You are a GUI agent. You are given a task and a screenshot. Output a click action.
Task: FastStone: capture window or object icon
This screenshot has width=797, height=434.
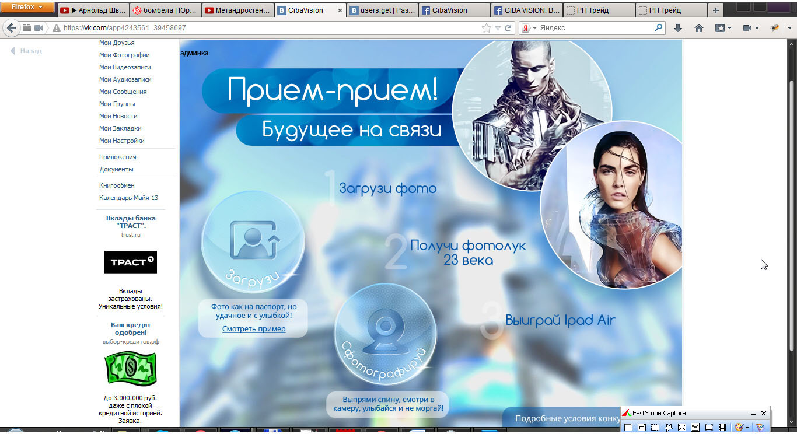642,428
